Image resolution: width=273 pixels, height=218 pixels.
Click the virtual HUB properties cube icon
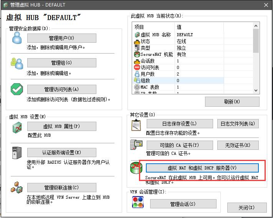click(17, 128)
